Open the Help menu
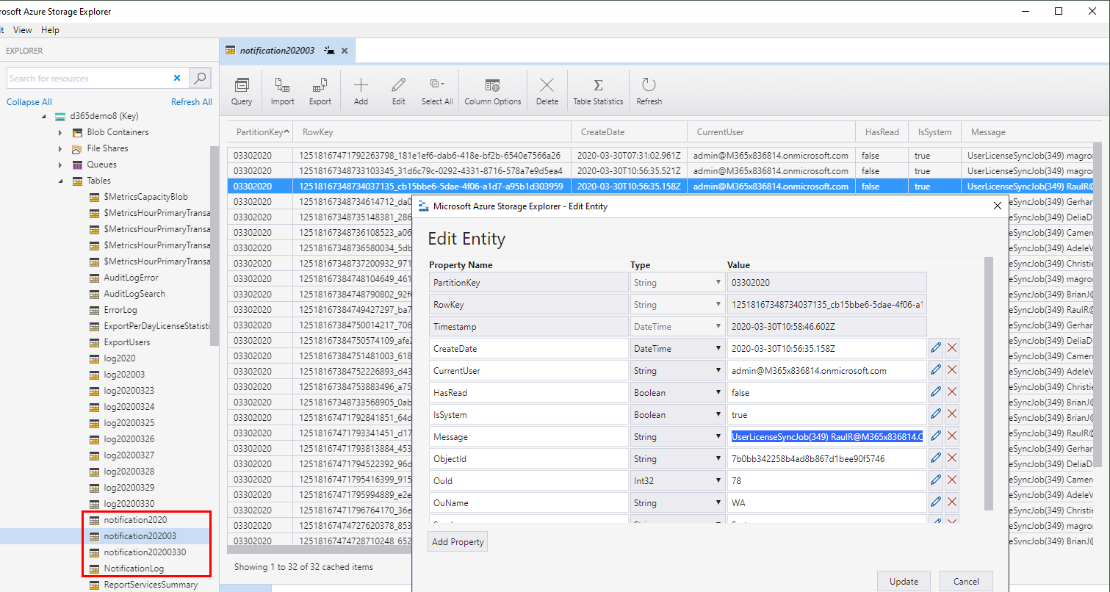The height and width of the screenshot is (592, 1110). pos(50,30)
